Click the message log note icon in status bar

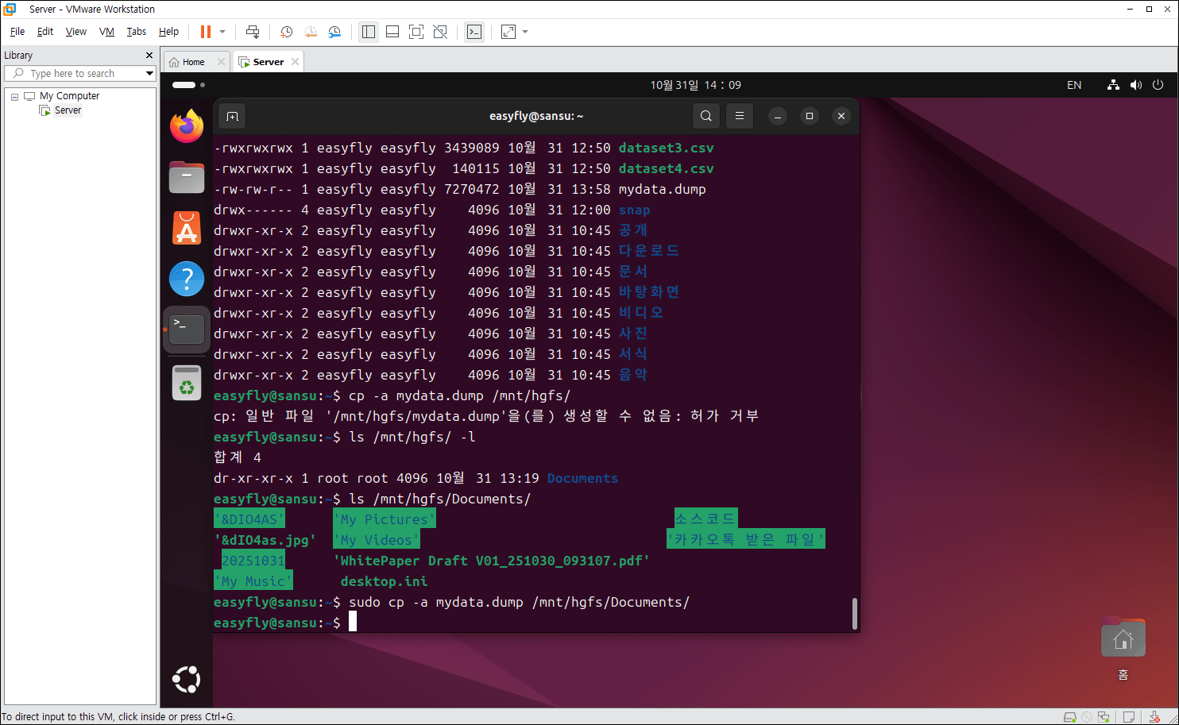click(1129, 717)
